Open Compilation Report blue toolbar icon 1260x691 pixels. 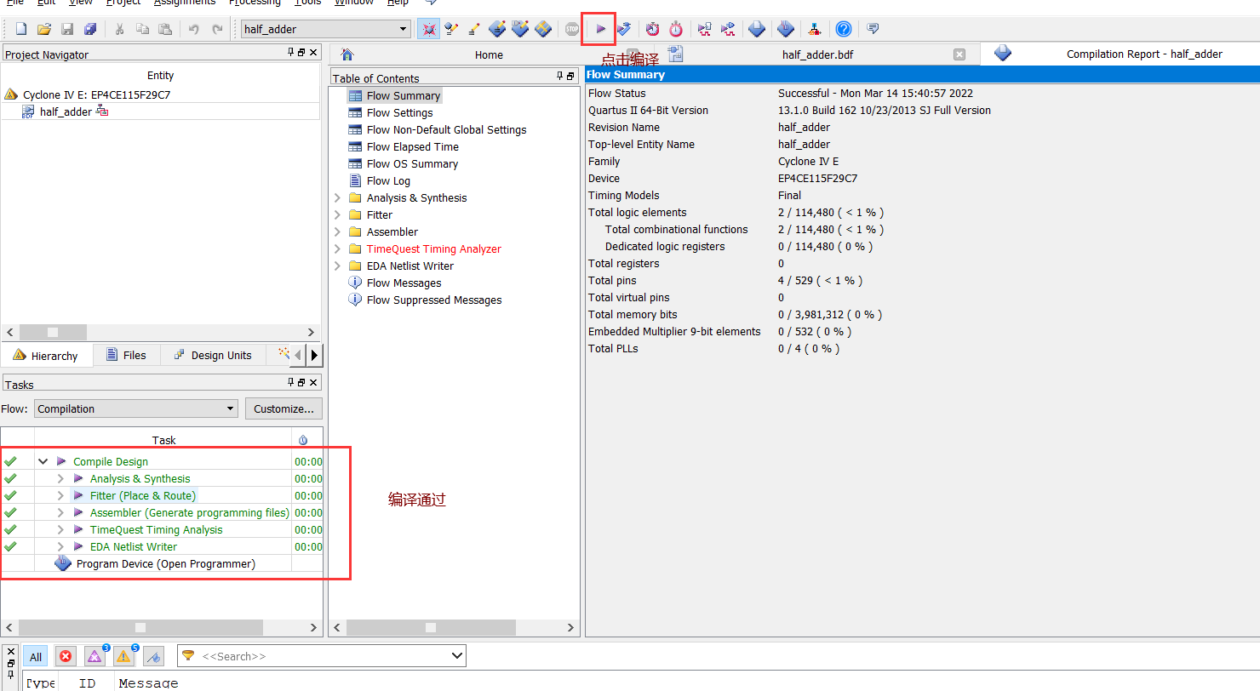coord(757,29)
